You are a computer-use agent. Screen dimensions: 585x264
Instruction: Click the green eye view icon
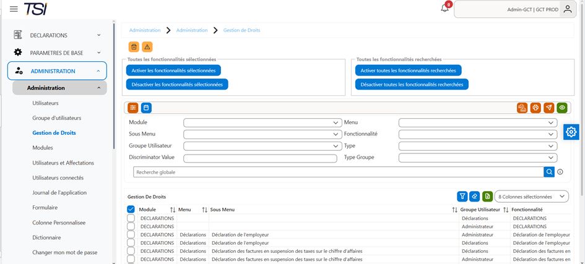click(562, 108)
